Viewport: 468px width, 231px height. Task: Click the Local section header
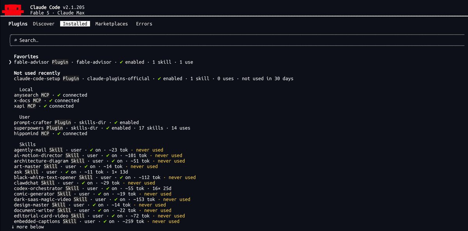[26, 90]
